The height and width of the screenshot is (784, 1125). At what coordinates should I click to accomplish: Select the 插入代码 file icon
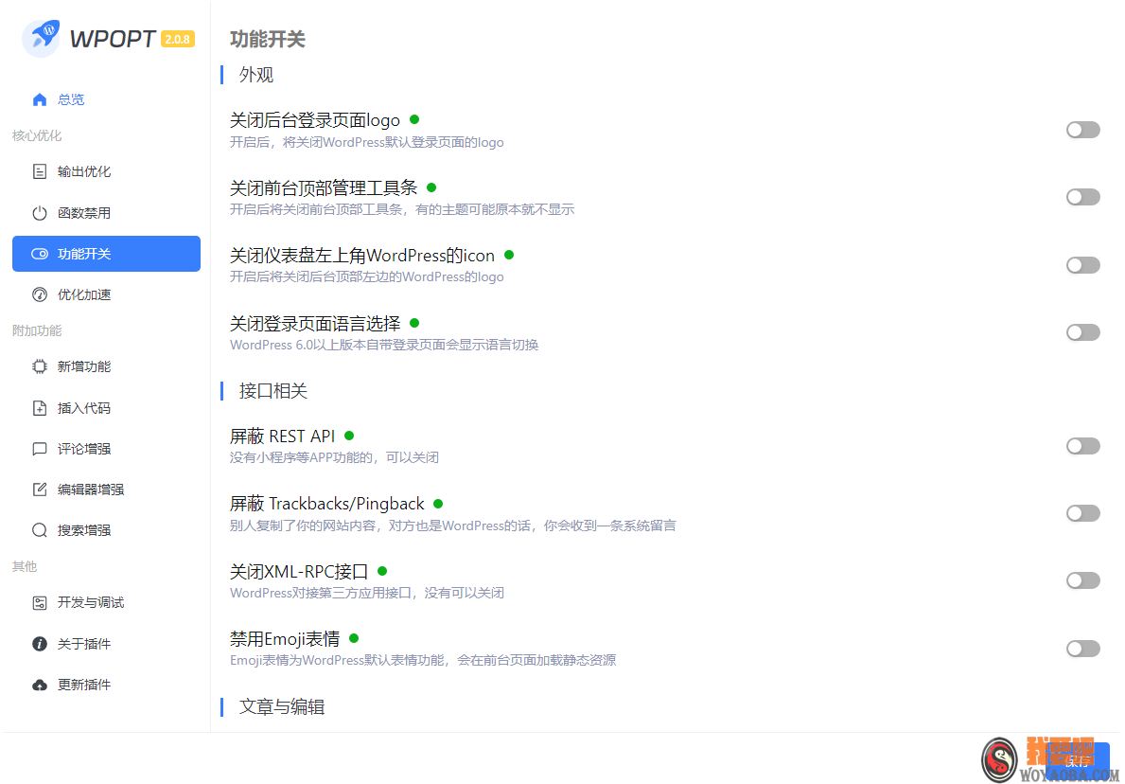[x=39, y=407]
